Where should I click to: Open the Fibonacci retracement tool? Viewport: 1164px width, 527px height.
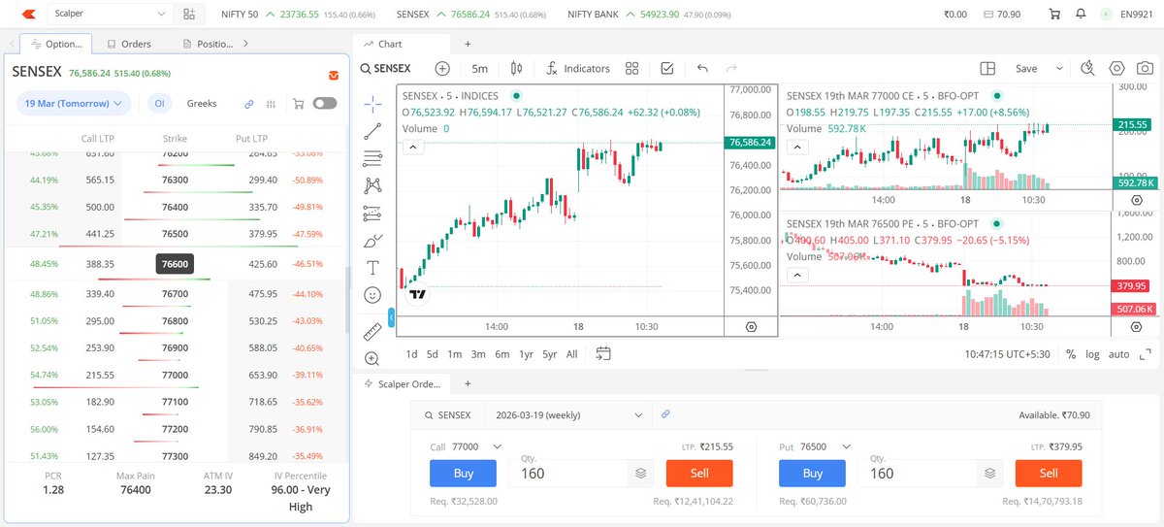click(x=372, y=158)
